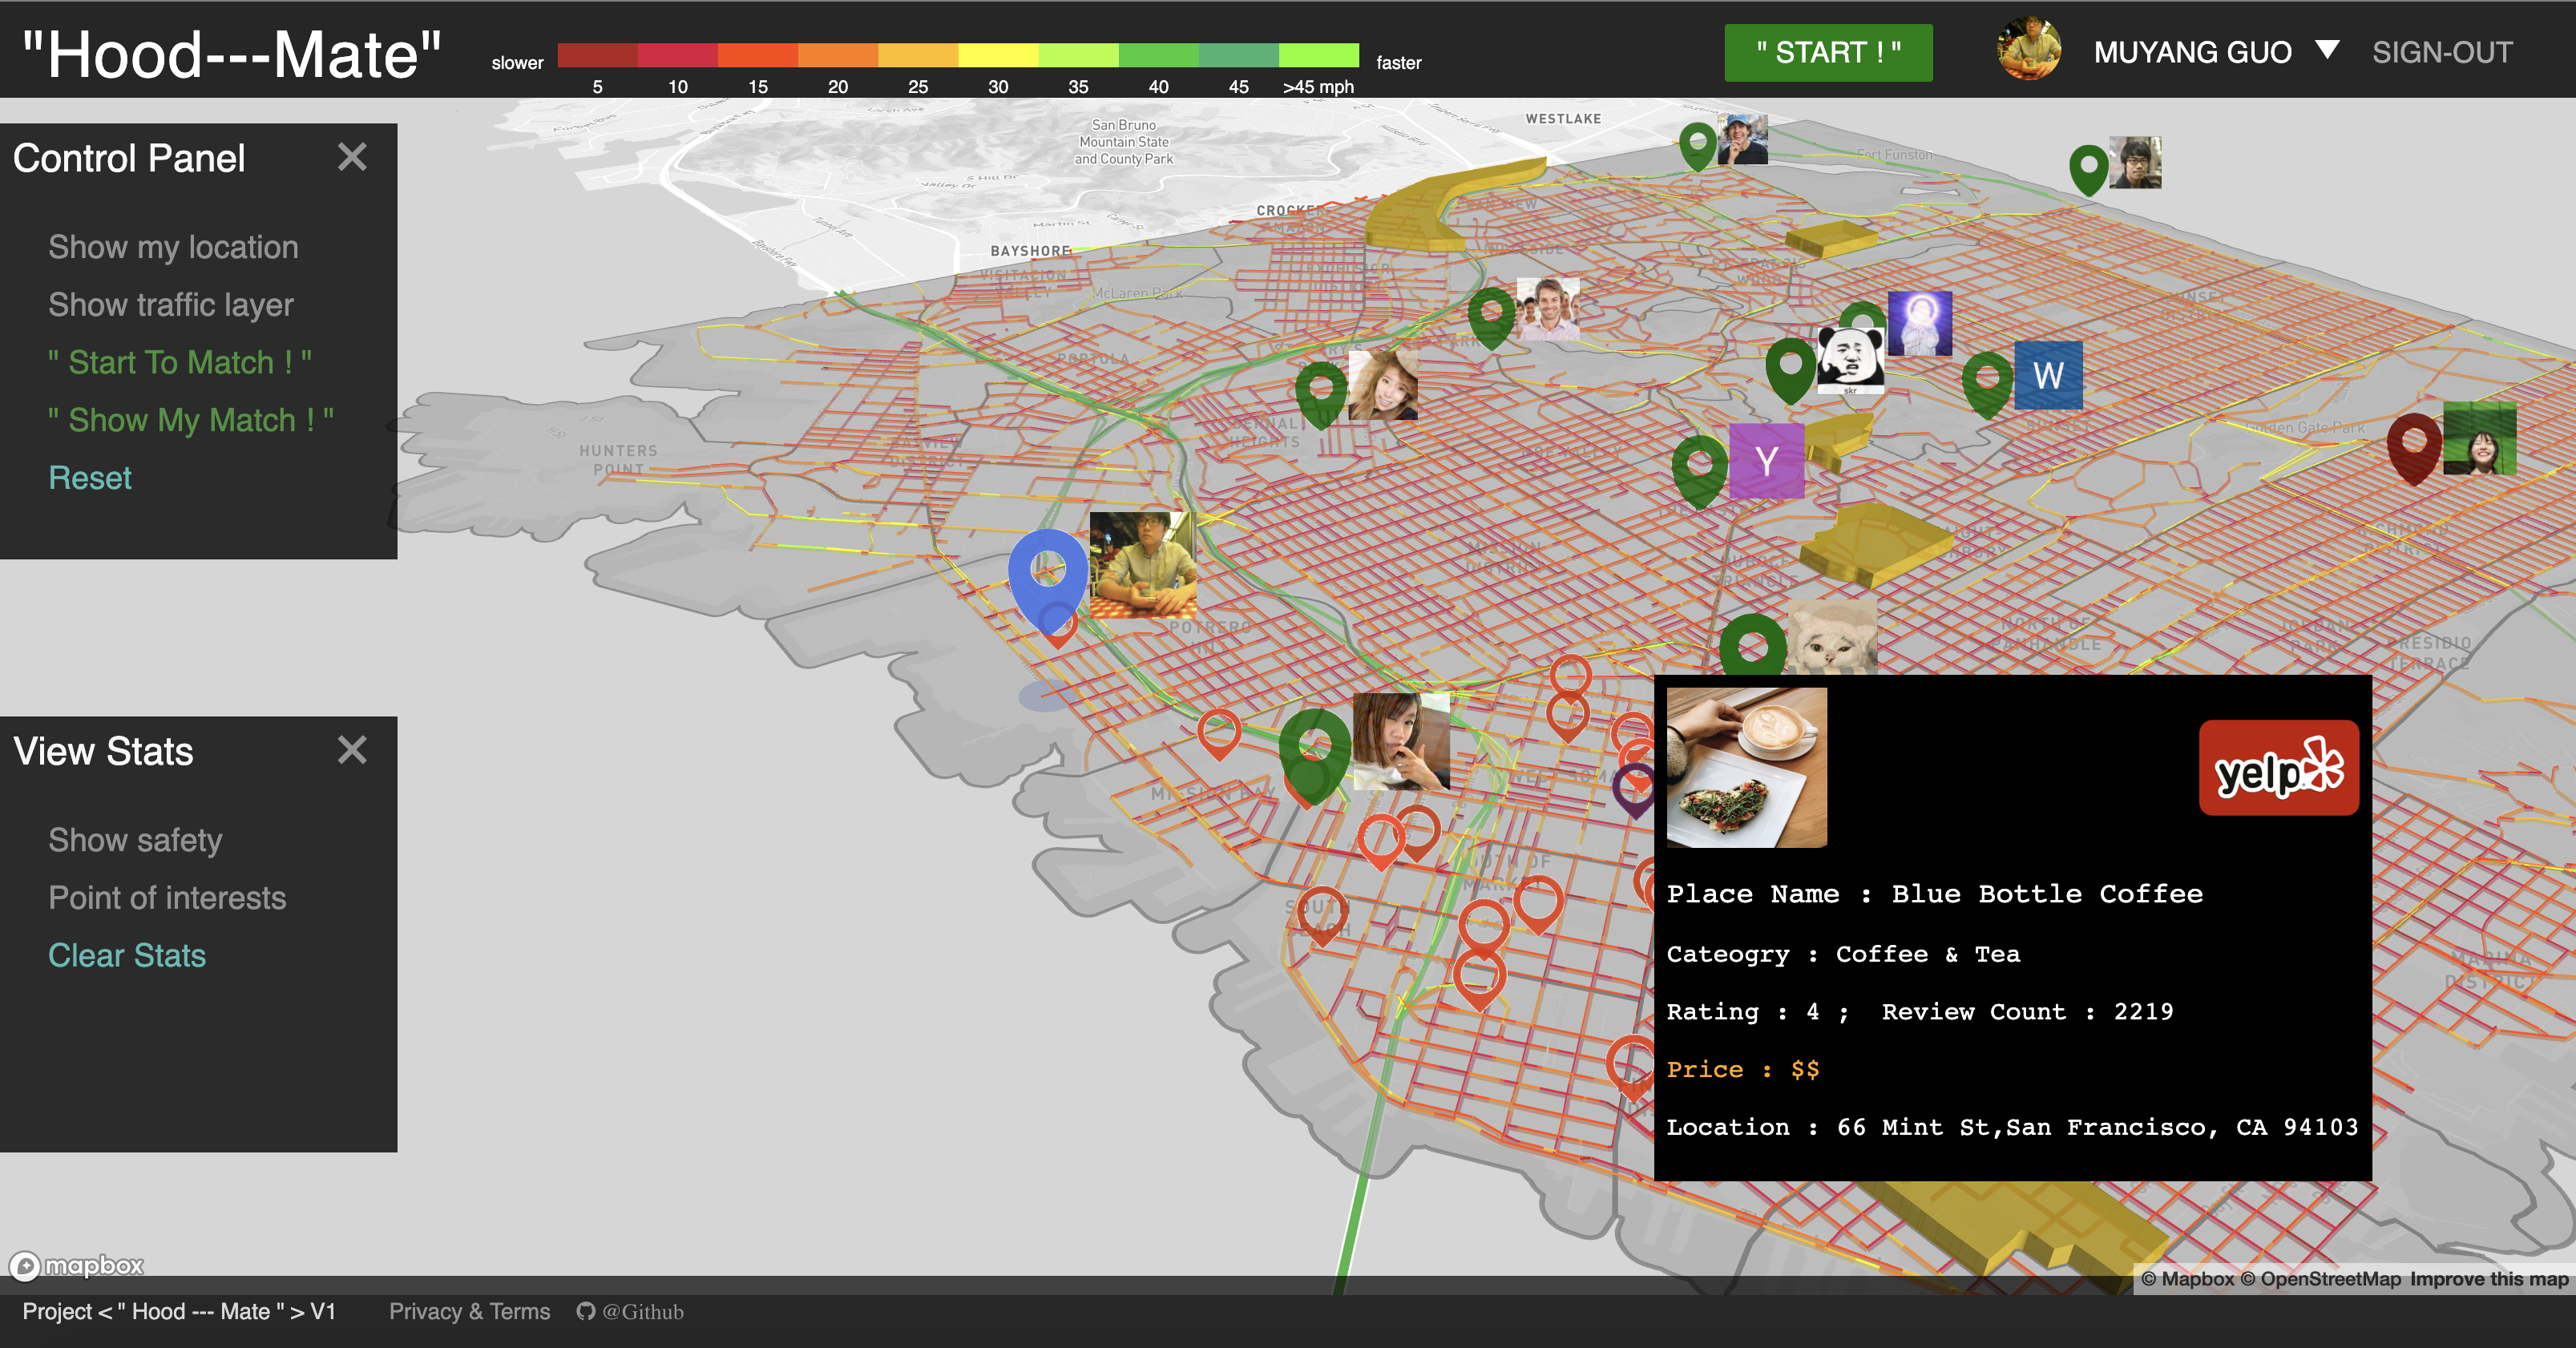Open the Github icon link in footer

point(586,1311)
